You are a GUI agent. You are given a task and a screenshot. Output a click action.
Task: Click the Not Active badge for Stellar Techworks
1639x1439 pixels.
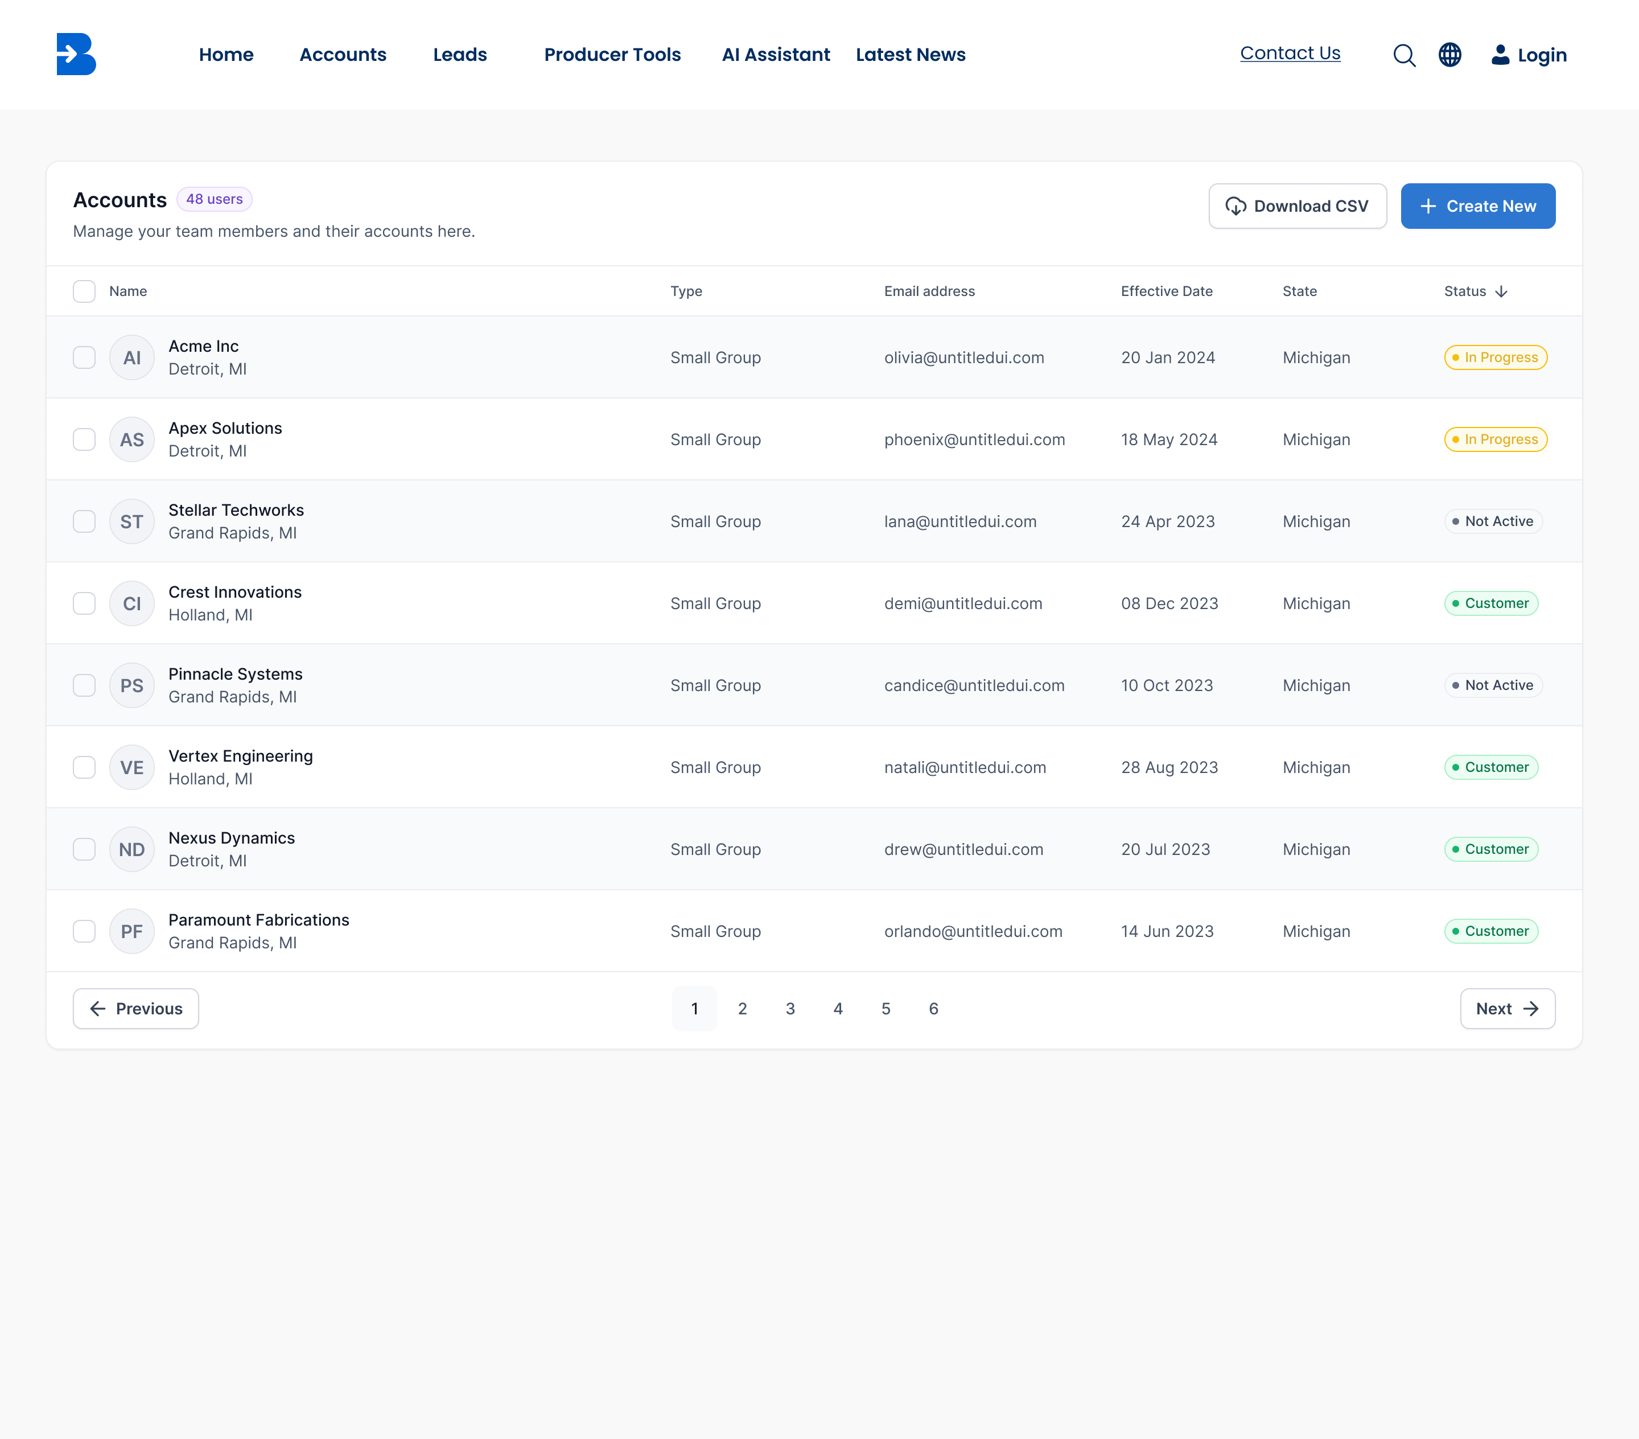[x=1492, y=521]
